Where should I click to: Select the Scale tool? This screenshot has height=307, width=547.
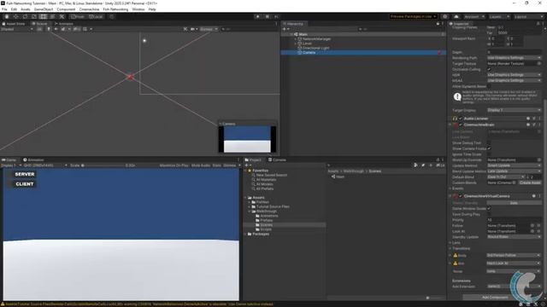pyautogui.click(x=34, y=16)
